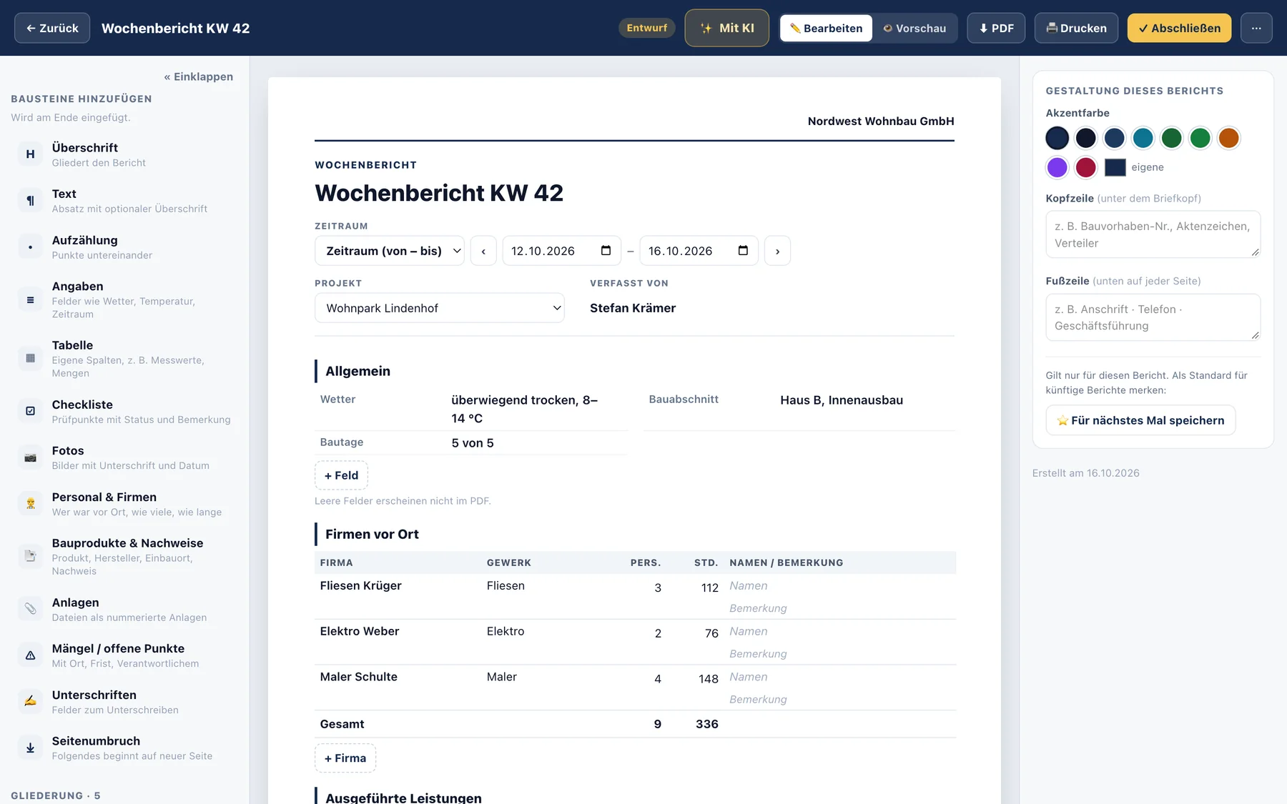Image resolution: width=1287 pixels, height=804 pixels.
Task: Insert a Tabelle block
Action: pos(125,359)
